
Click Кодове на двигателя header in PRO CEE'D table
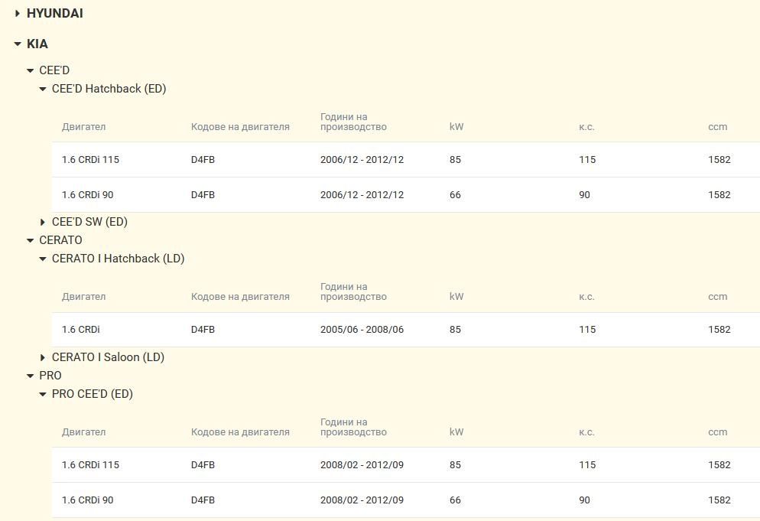pyautogui.click(x=240, y=432)
